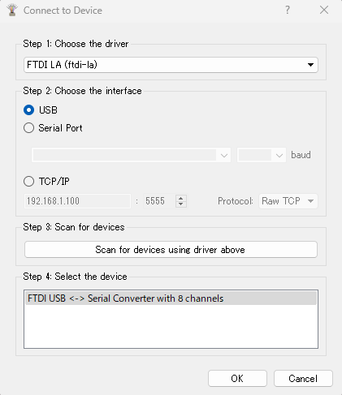
Task: Click the help question mark button
Action: (x=288, y=10)
